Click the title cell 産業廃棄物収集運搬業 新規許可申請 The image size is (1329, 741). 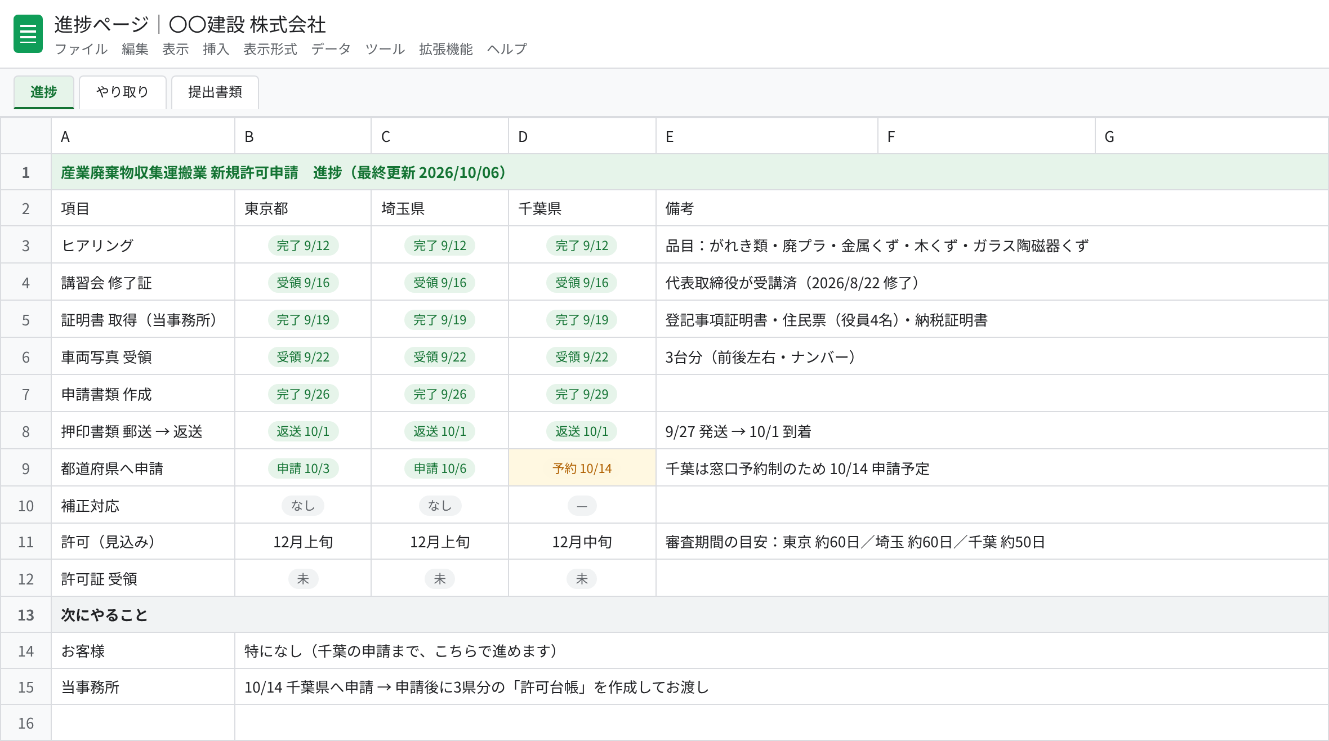click(x=690, y=172)
